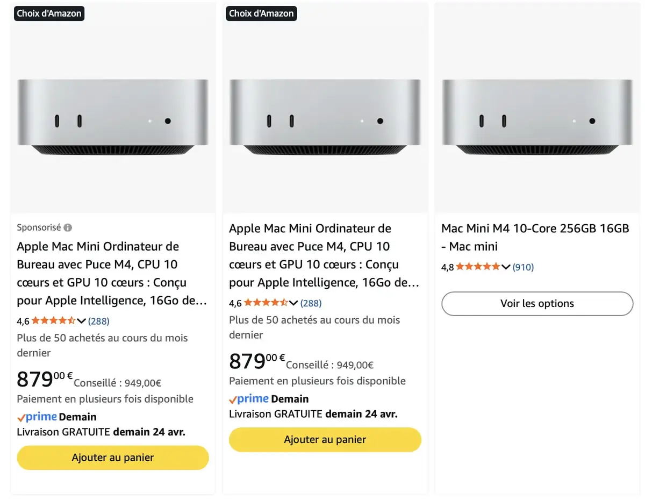Click Ajouter au panier on the first listing
Viewport: 645px width, 500px height.
coord(112,458)
